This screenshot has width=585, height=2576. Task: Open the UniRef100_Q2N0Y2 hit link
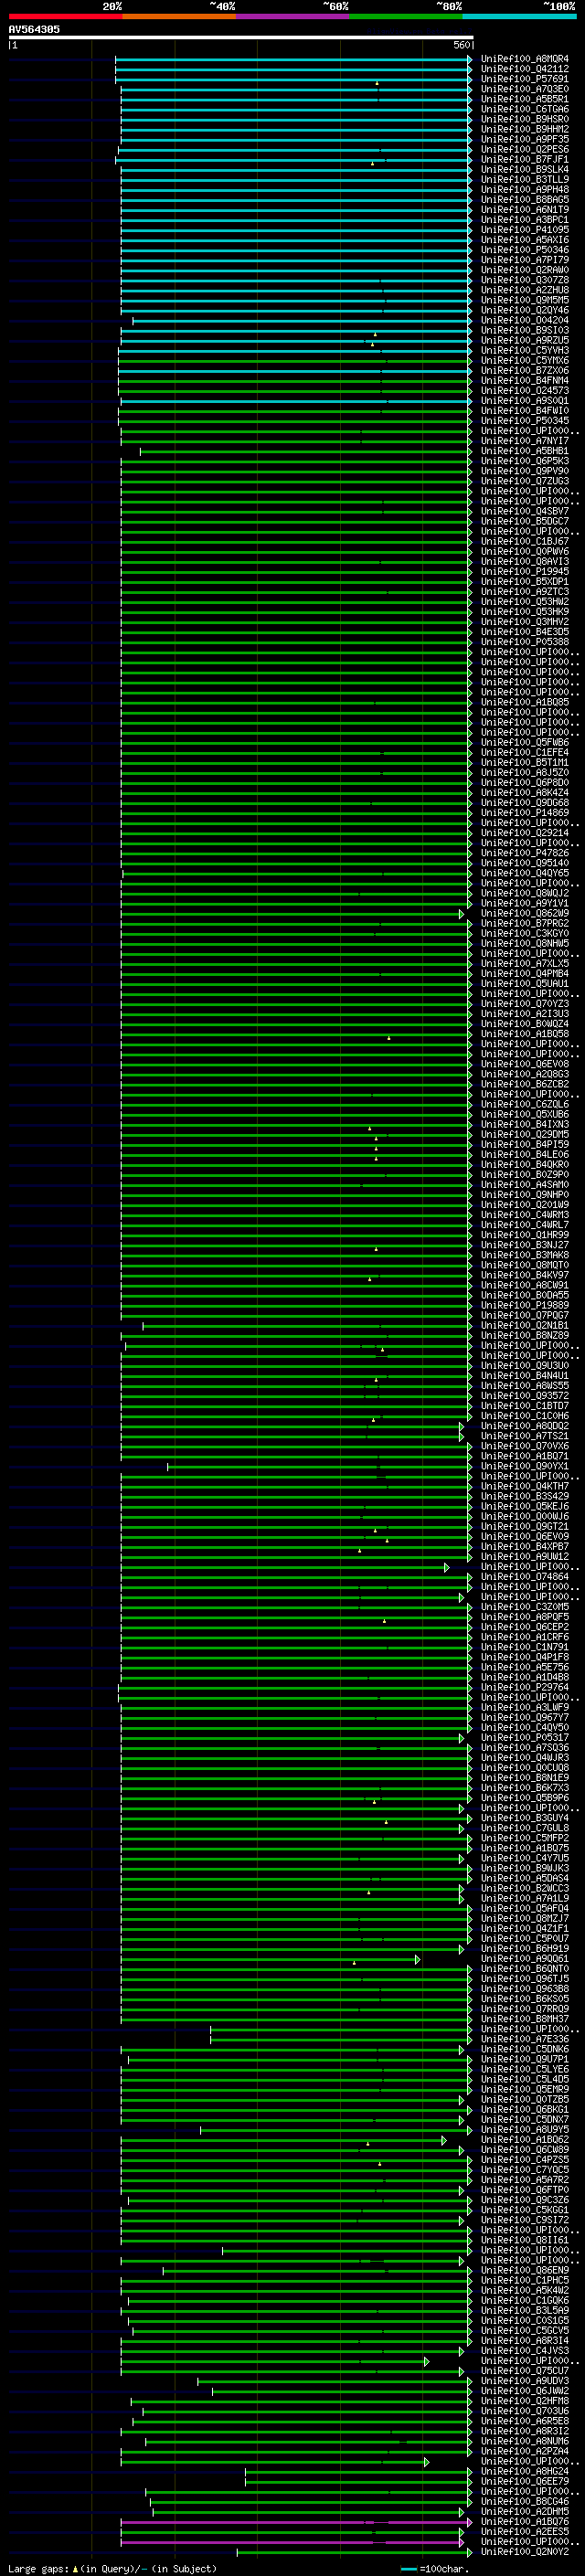(x=525, y=2552)
